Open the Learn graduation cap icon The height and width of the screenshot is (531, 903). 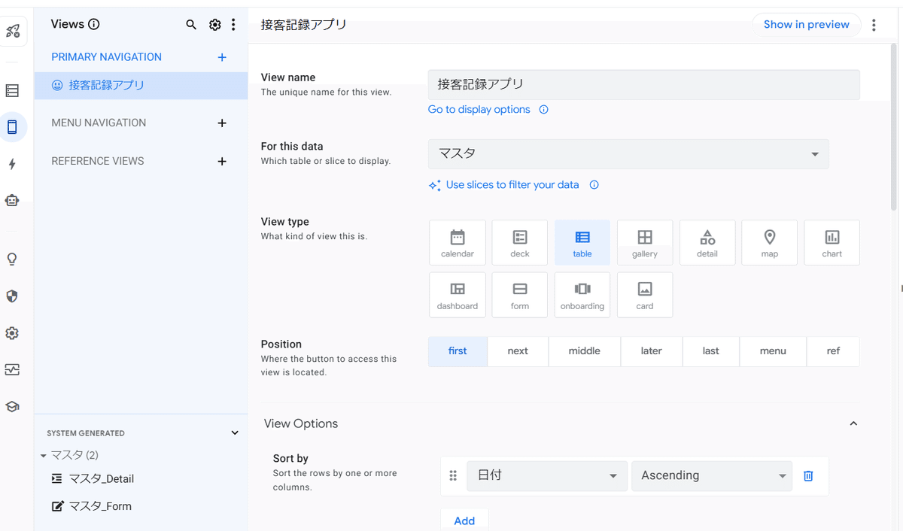click(12, 407)
